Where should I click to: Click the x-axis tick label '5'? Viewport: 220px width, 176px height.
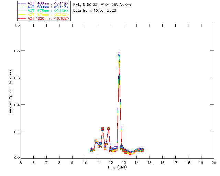coord(21,163)
